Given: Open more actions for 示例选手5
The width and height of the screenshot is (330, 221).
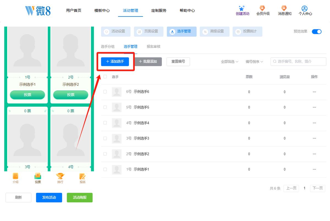Looking at the screenshot, I should coord(314,107).
